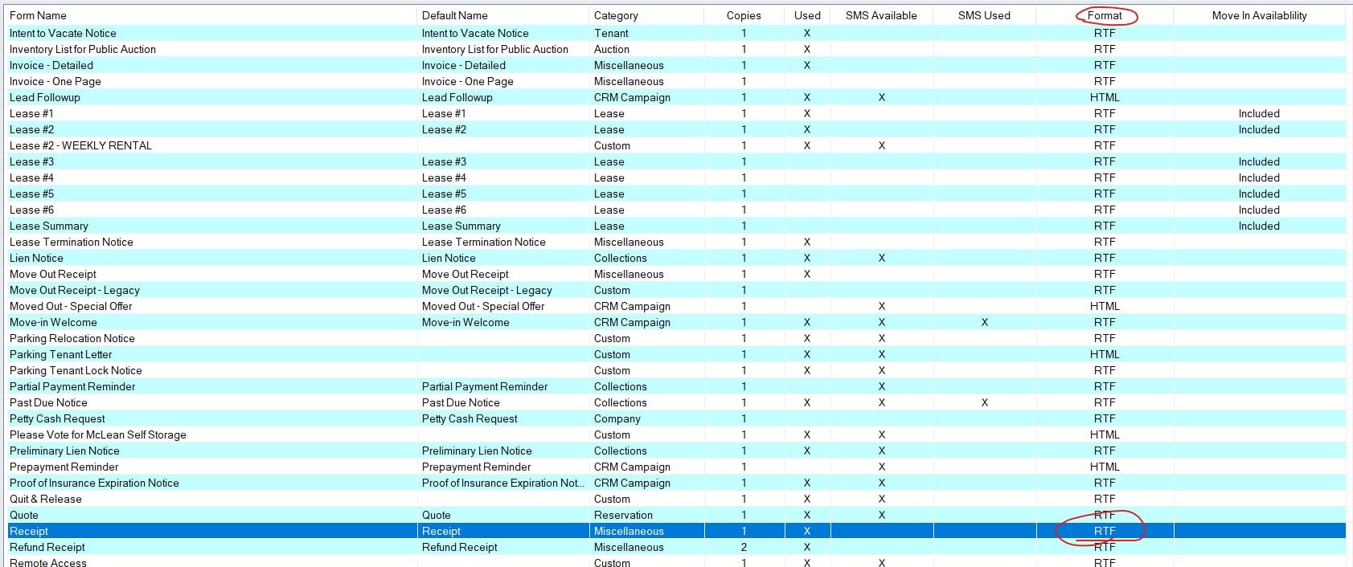Click Included cell in the Lease #4 row
Viewport: 1353px width, 567px height.
(1259, 177)
